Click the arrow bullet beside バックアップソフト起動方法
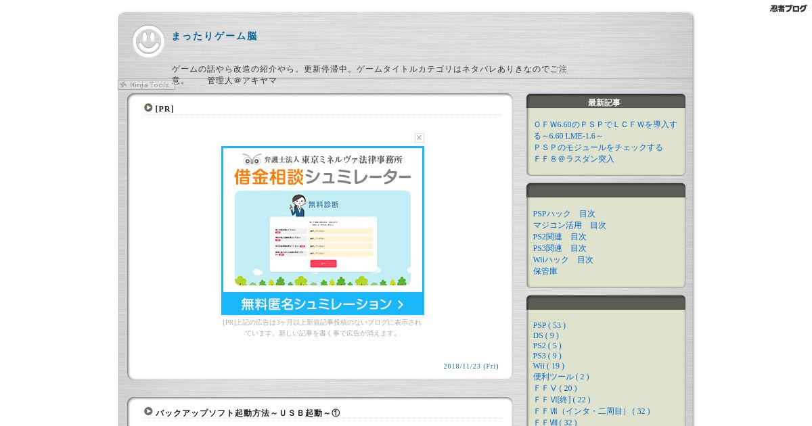The width and height of the screenshot is (812, 426). (x=148, y=411)
